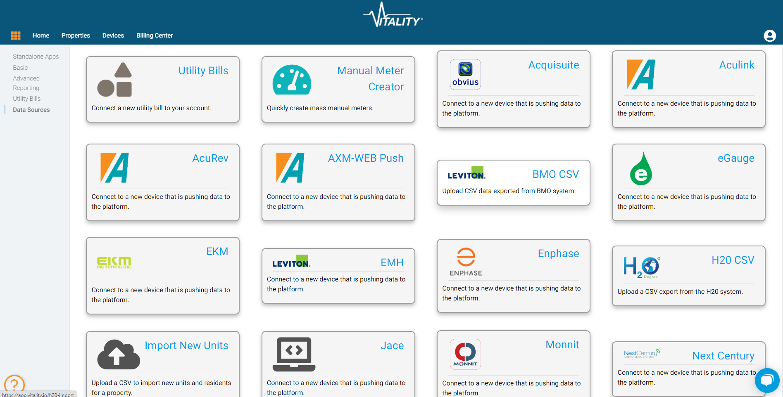Image resolution: width=783 pixels, height=397 pixels.
Task: Click the Utility Bills shapes icon
Action: click(114, 80)
